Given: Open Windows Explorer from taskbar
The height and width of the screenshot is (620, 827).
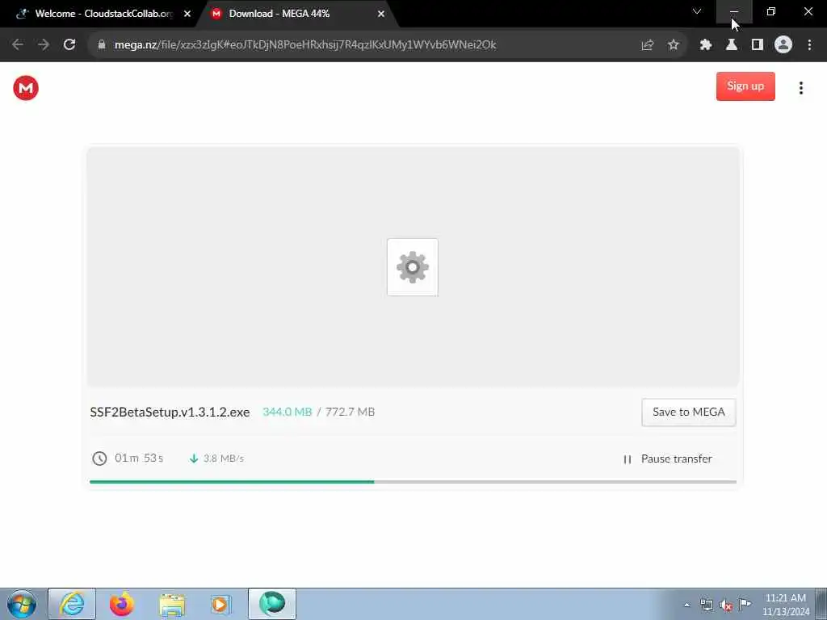Looking at the screenshot, I should click(172, 604).
